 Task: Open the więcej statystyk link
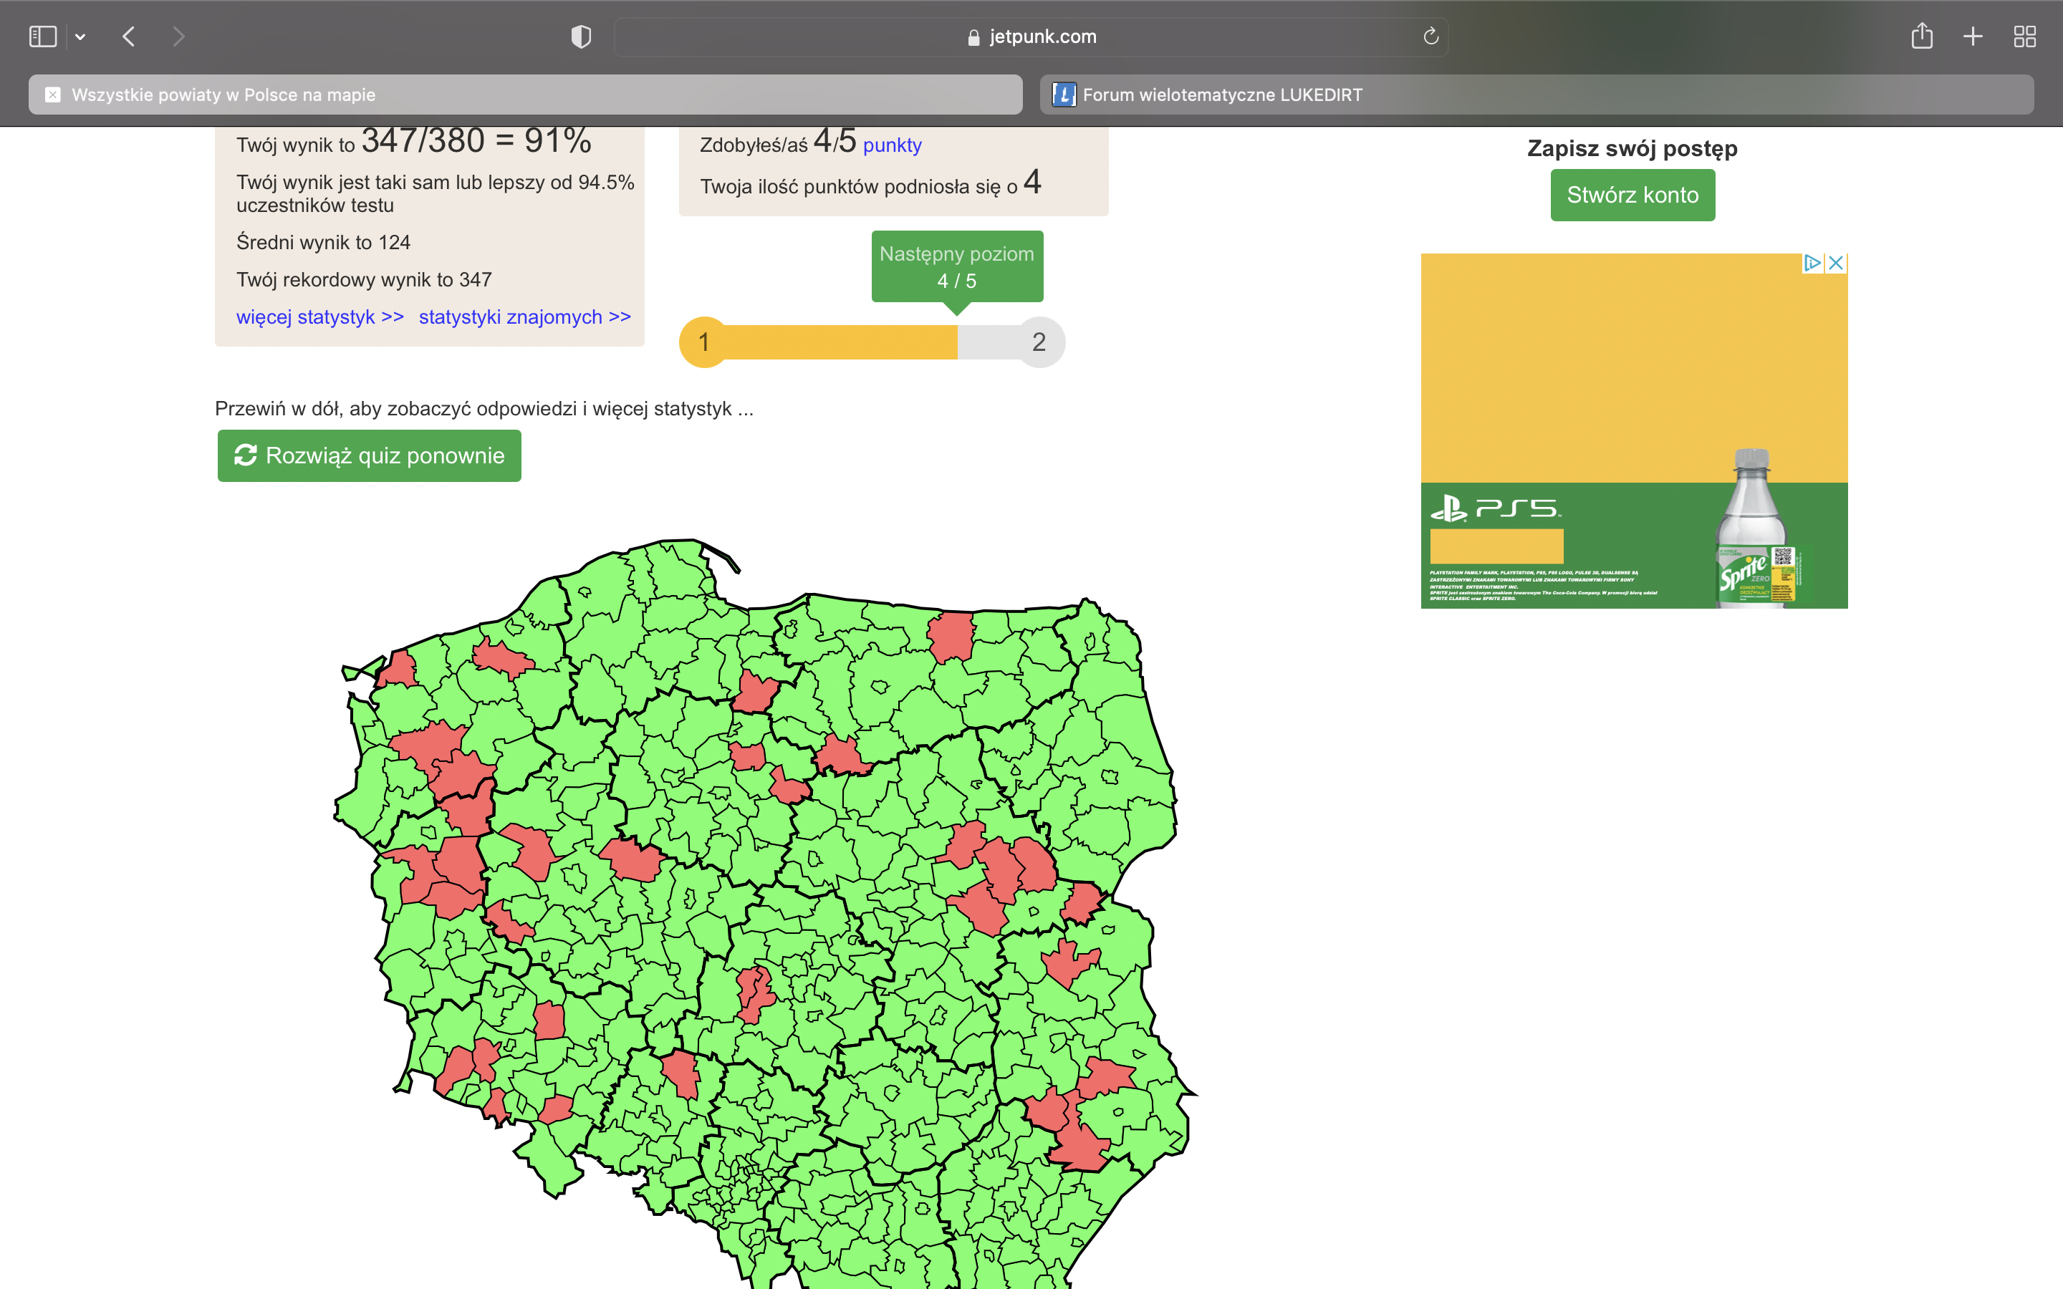pos(319,317)
